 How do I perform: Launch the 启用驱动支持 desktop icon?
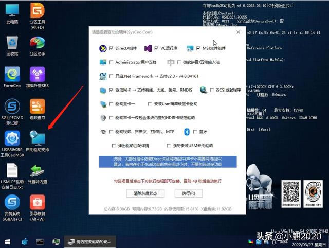(38, 141)
